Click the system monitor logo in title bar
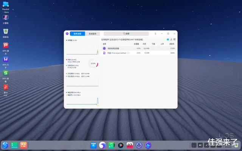The image size is (242, 151). tap(67, 34)
